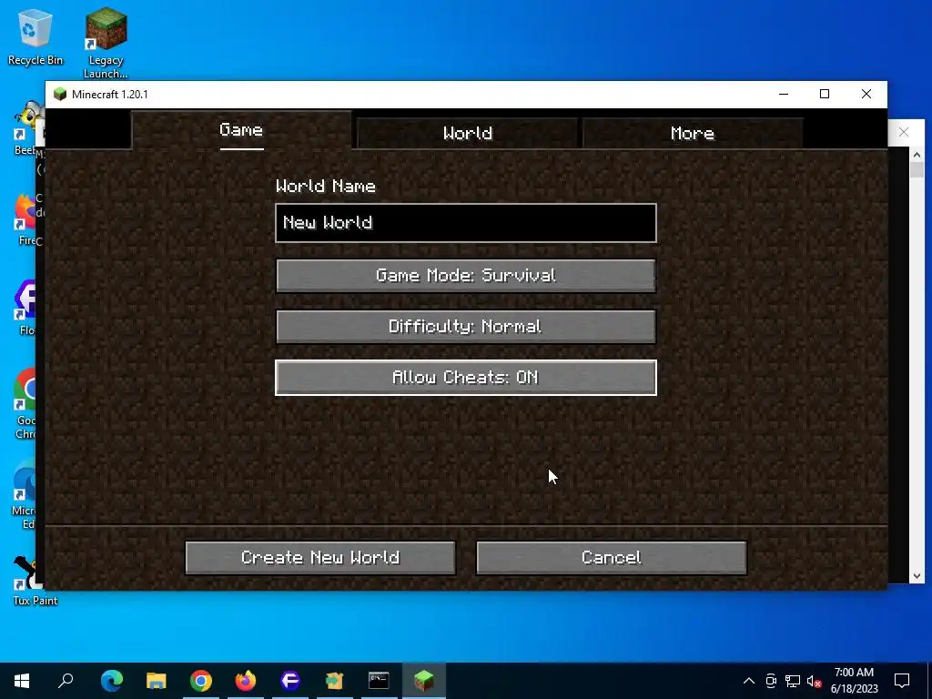Launch Google Chrome from taskbar
This screenshot has height=699, width=932.
coord(201,681)
